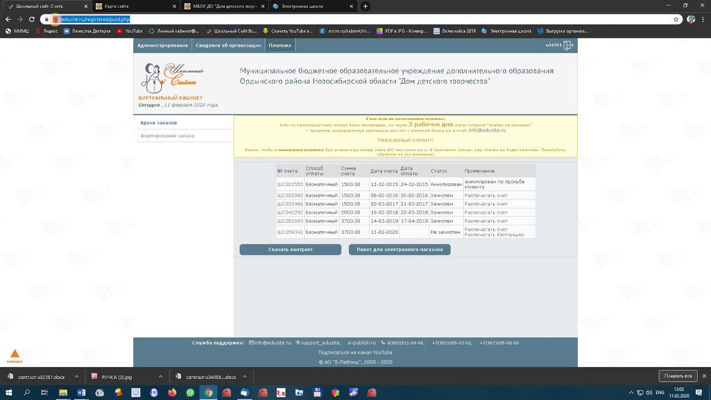
Task: Click the ENG language indicator
Action: pos(660,393)
